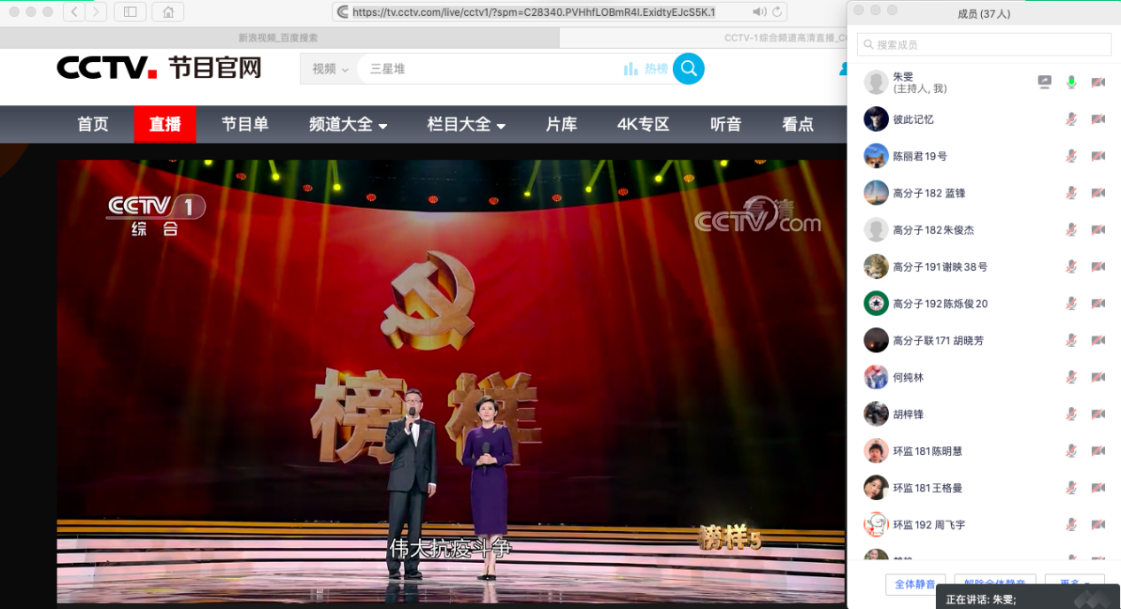Unmute 彼此记忆's microphone

[x=1071, y=119]
